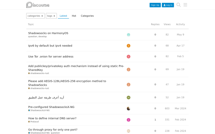Click poster avatar on Shadowsocks on HarmonyOS row
Screen dimensions: 215x134
(129, 35)
